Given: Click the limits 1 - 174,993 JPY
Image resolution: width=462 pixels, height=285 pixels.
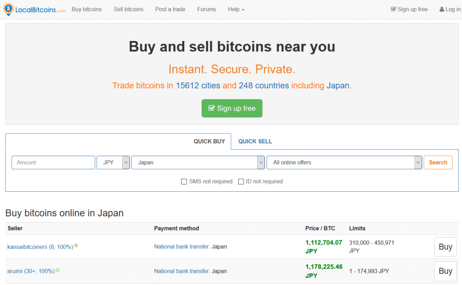Looking at the screenshot, I should click(369, 271).
